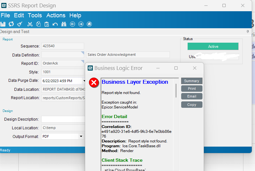
Task: Click the Error Detail heading
Action: (114, 116)
